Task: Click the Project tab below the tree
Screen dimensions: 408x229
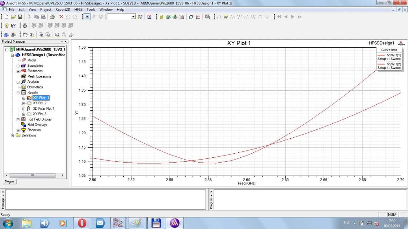Action: click(10, 182)
